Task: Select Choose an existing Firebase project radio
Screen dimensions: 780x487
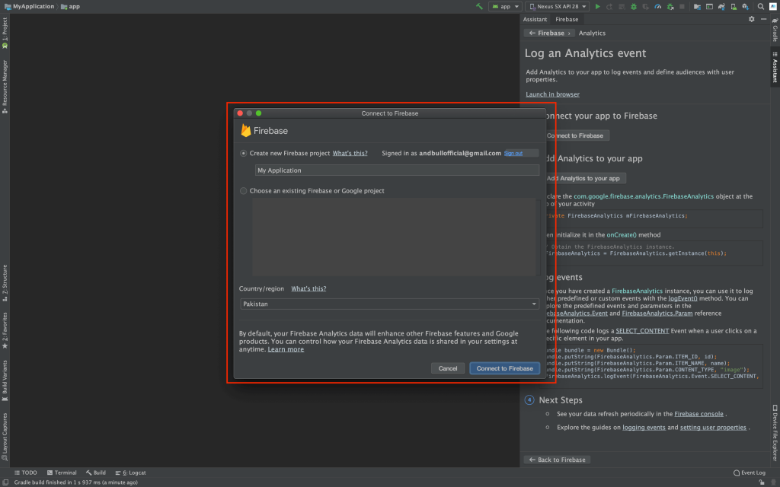Action: point(243,191)
